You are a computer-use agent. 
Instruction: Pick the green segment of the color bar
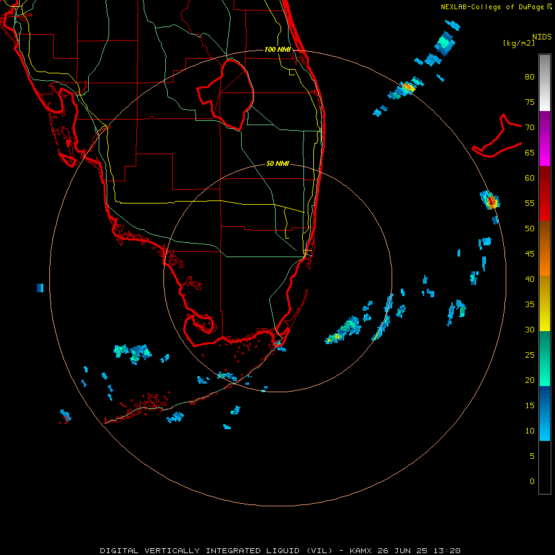tap(545, 358)
